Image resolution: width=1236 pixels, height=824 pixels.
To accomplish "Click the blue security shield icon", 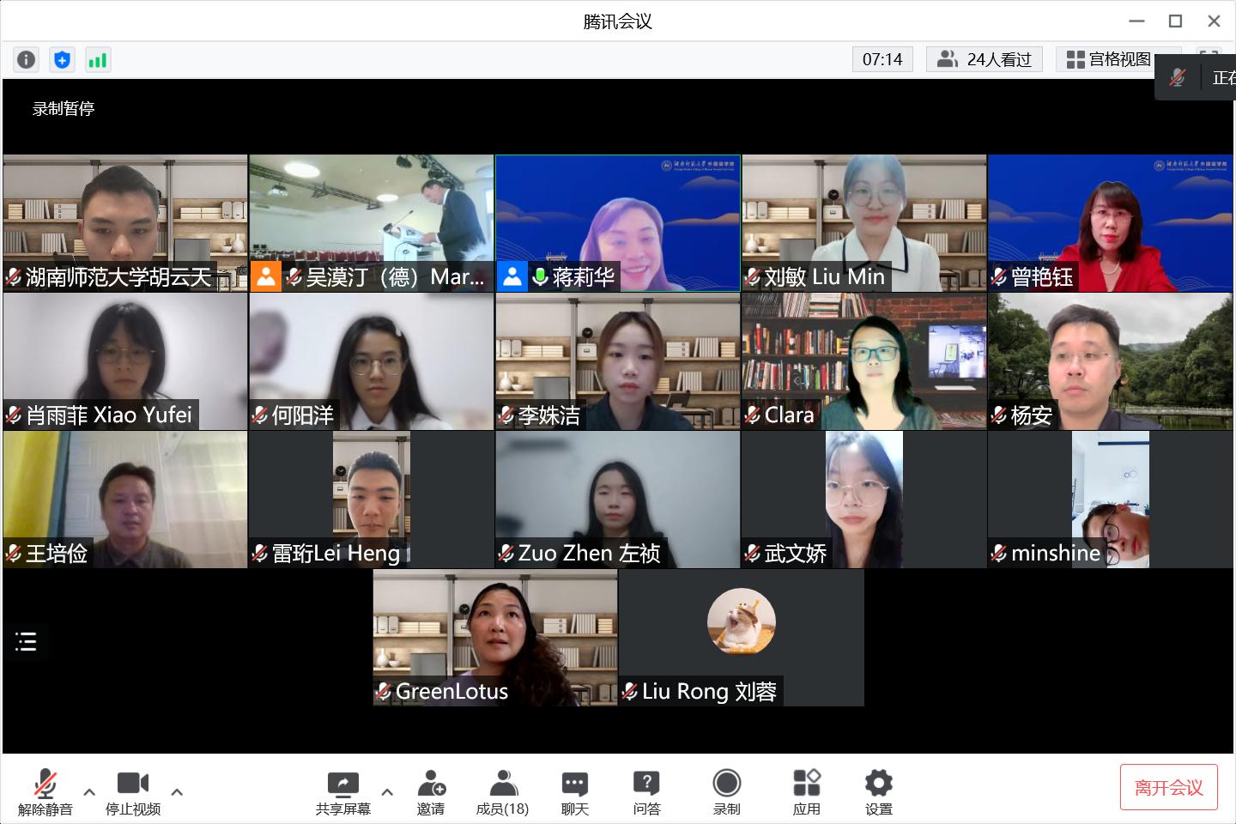I will (x=62, y=59).
